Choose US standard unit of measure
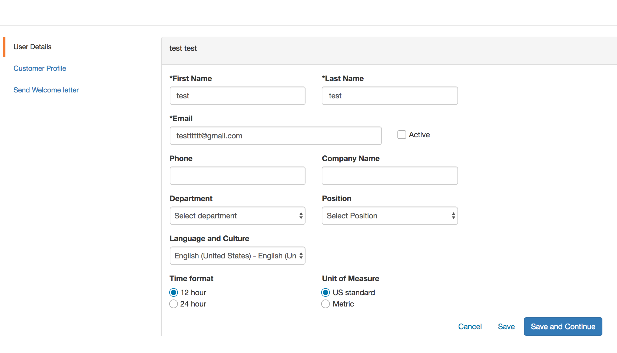Image resolution: width=617 pixels, height=353 pixels. point(325,292)
